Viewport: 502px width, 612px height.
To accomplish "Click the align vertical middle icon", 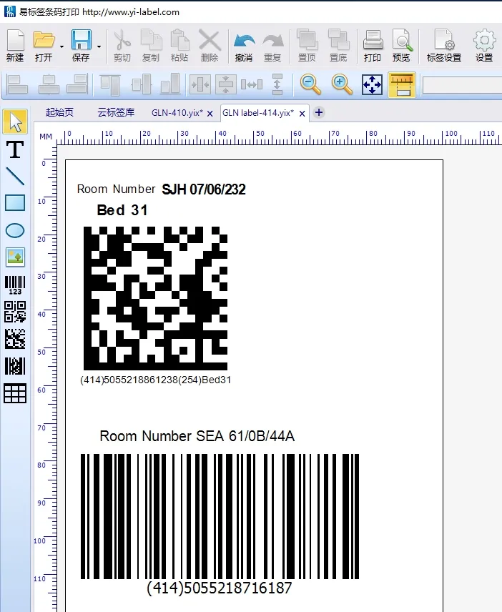I will [x=142, y=84].
